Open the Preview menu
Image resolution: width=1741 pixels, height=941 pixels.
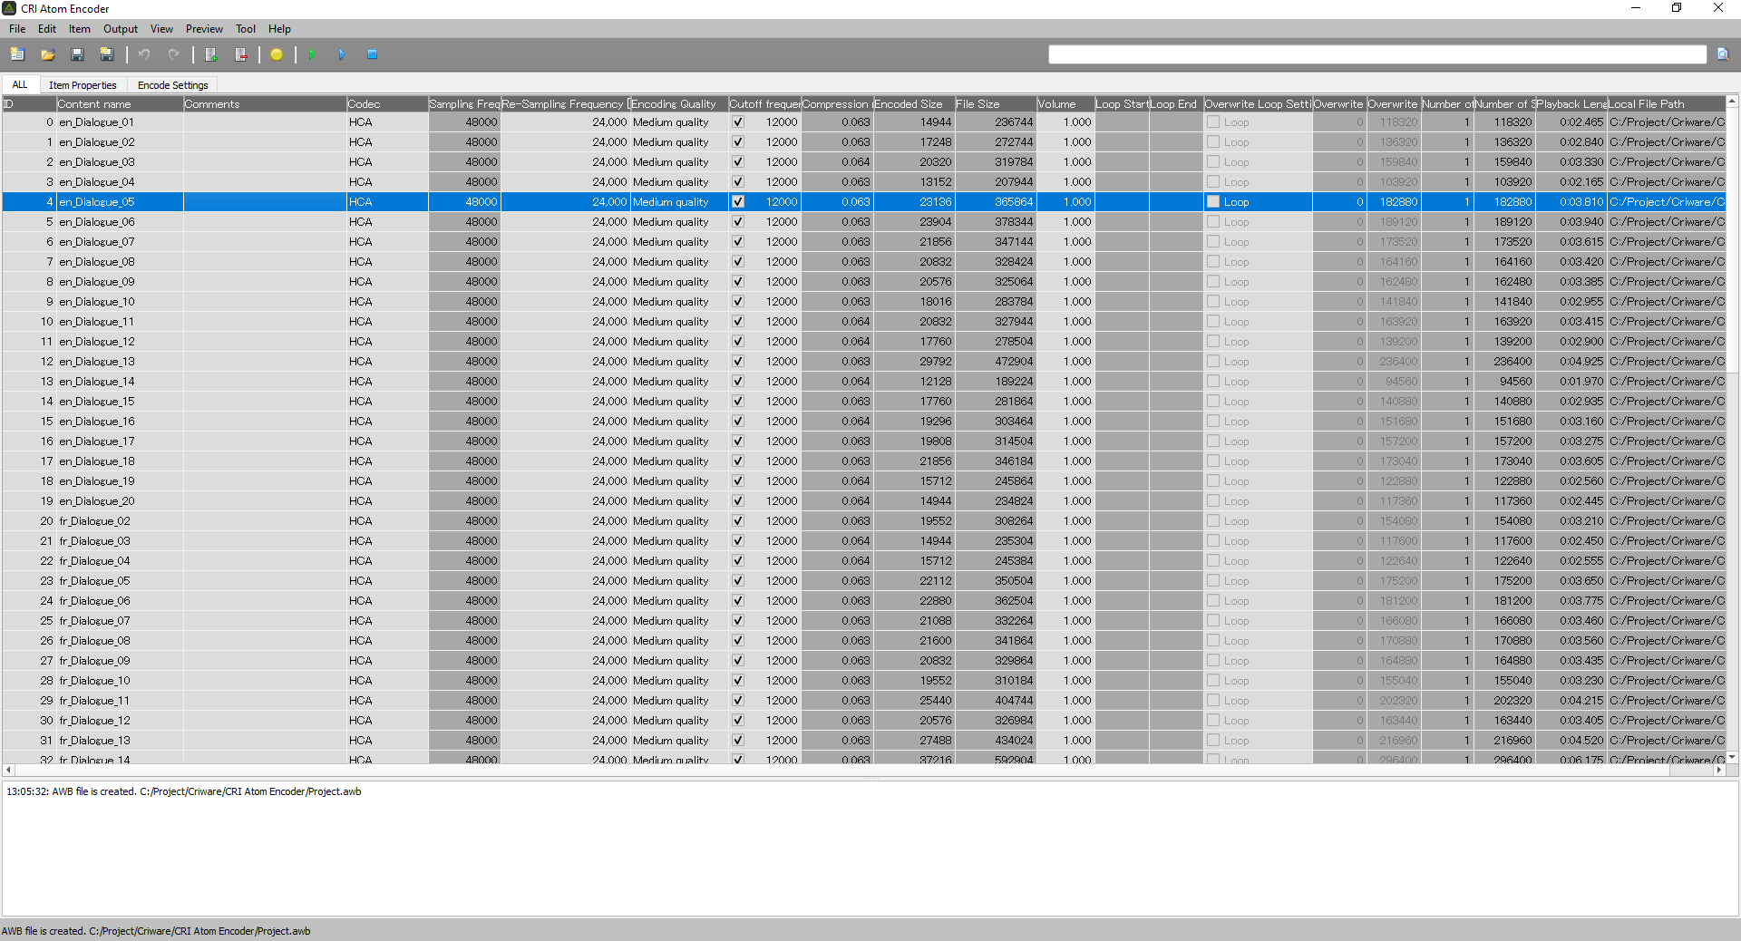point(204,29)
